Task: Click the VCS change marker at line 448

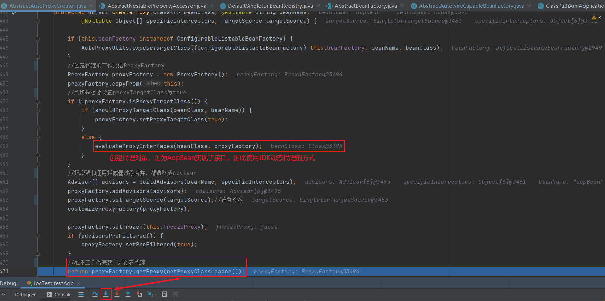Action: 36,65
